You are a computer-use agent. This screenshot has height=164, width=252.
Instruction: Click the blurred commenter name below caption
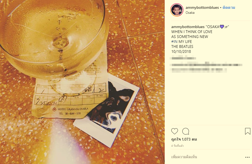coord(183,58)
